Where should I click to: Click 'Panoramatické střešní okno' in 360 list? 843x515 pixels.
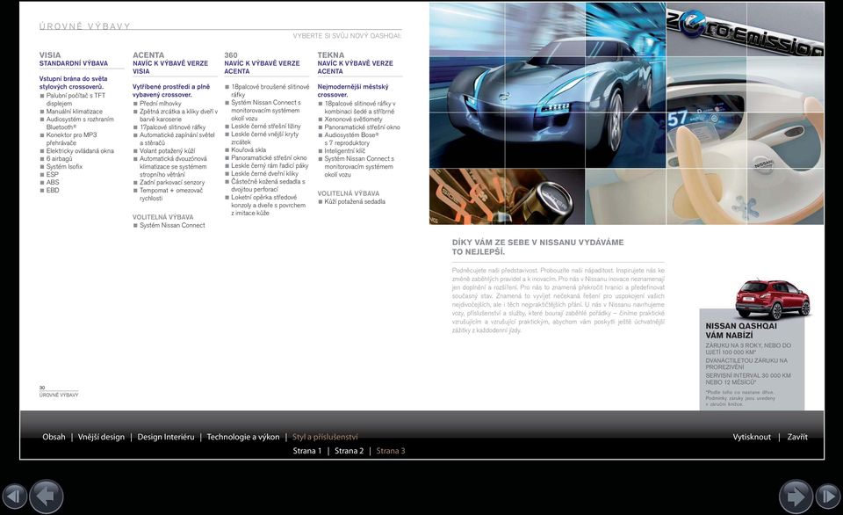pyautogui.click(x=269, y=158)
